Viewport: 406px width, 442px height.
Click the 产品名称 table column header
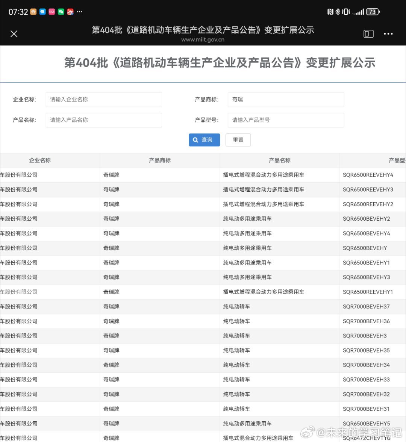click(280, 160)
